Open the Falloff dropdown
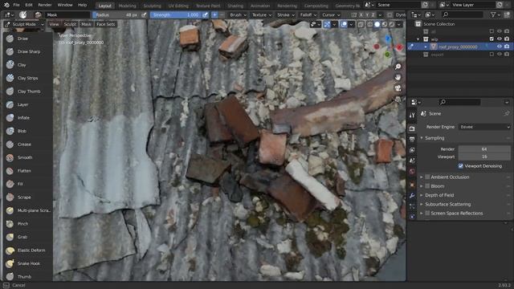Screen dimensions: 514x289 [x=308, y=15]
